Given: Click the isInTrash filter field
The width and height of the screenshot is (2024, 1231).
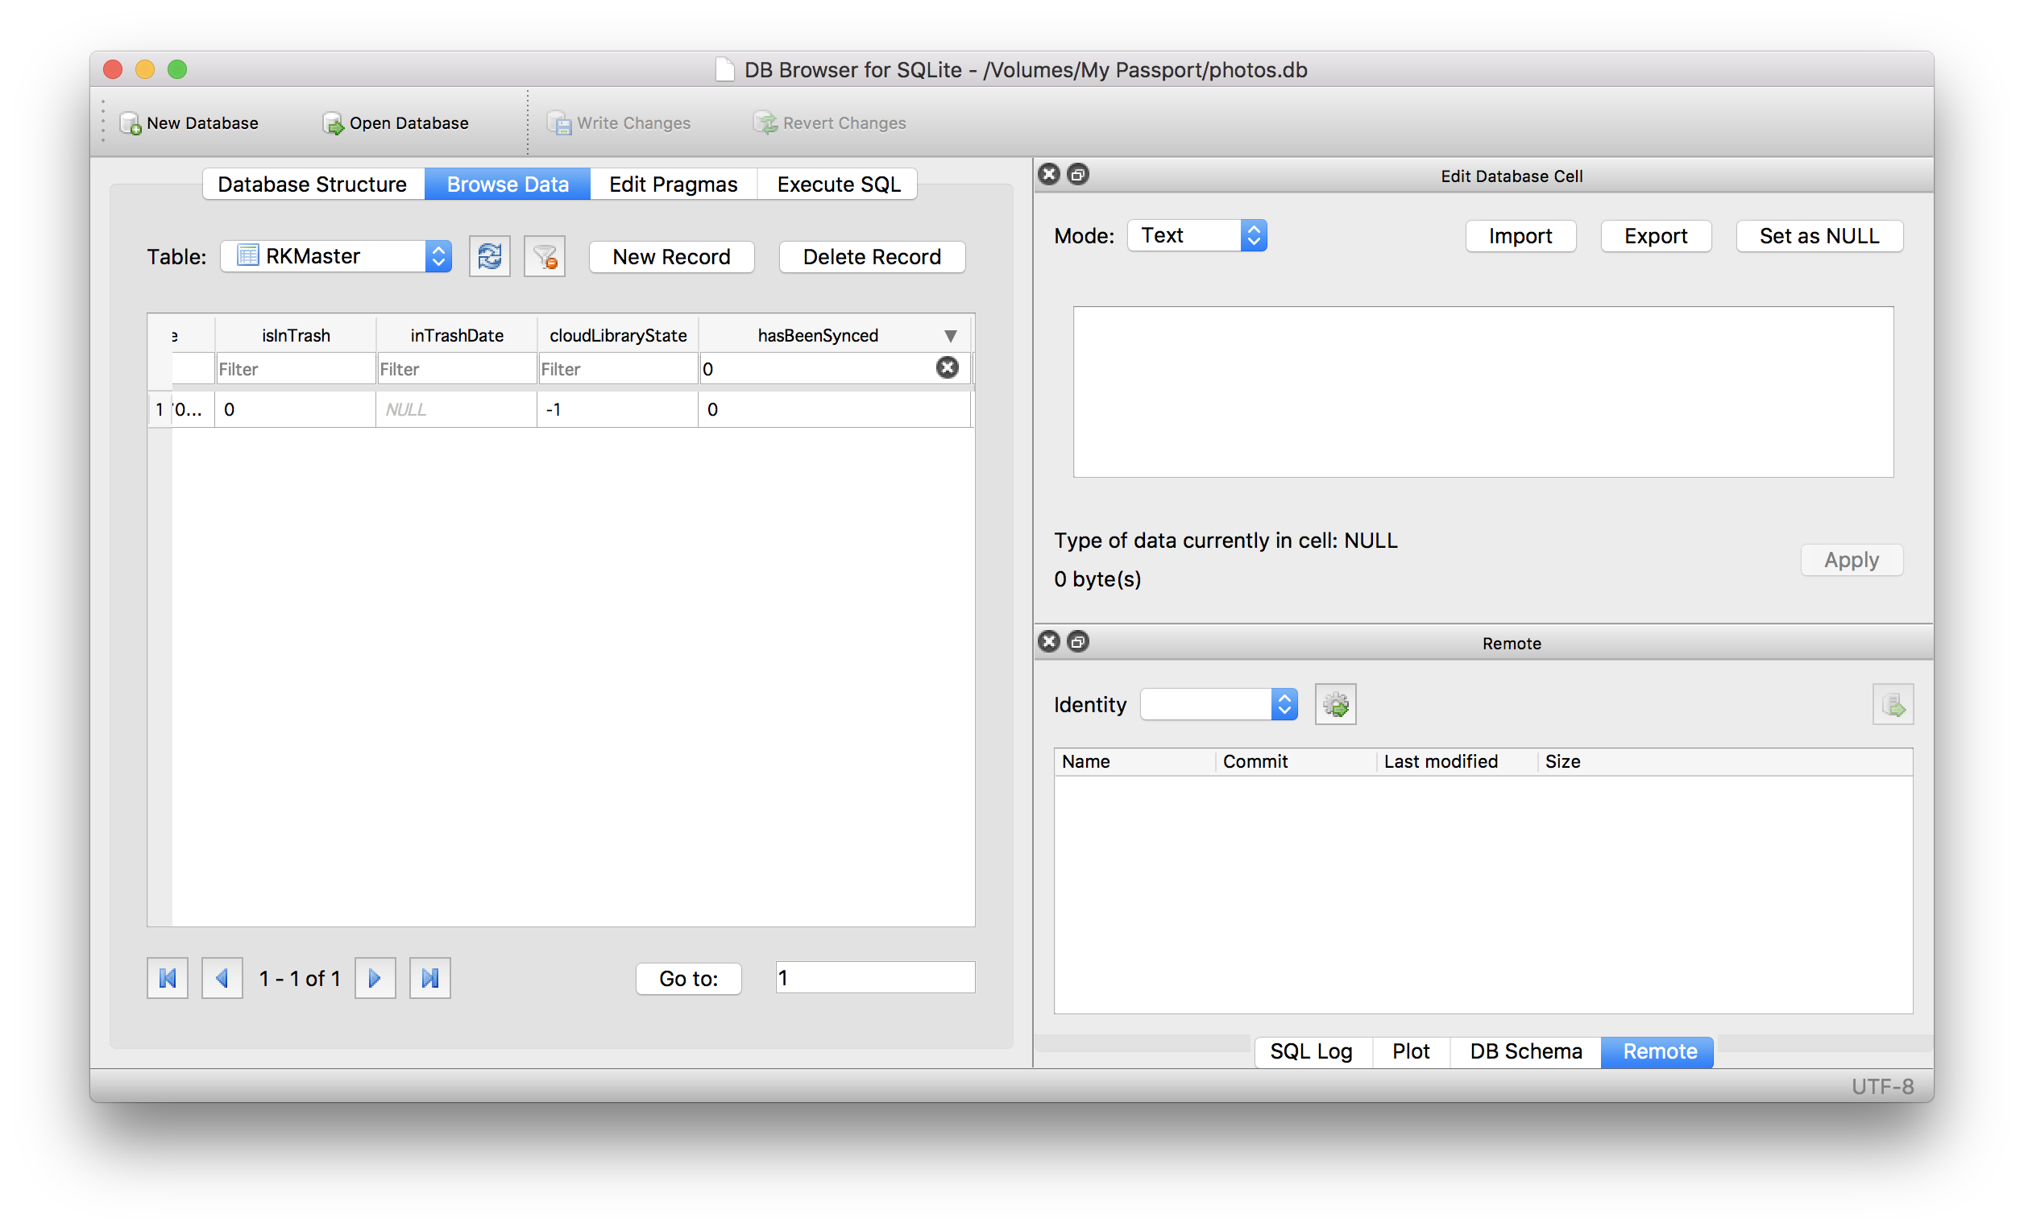Looking at the screenshot, I should point(294,369).
